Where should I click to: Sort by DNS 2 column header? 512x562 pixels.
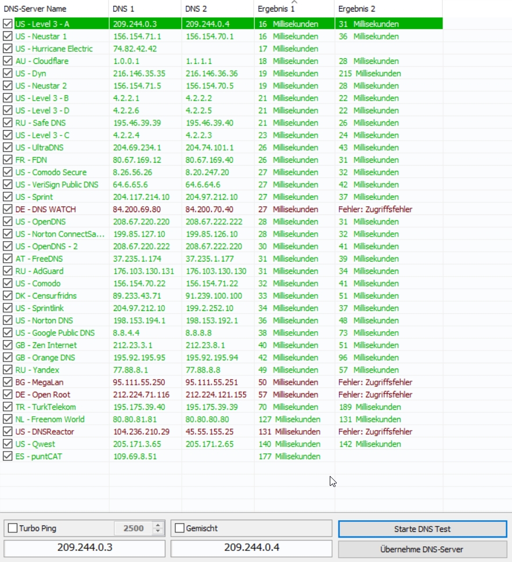(x=218, y=9)
